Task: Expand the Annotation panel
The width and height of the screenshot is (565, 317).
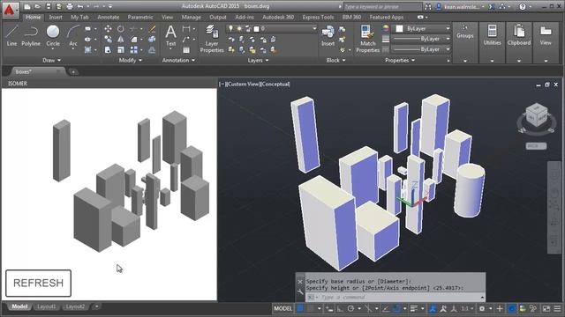Action: click(x=178, y=61)
